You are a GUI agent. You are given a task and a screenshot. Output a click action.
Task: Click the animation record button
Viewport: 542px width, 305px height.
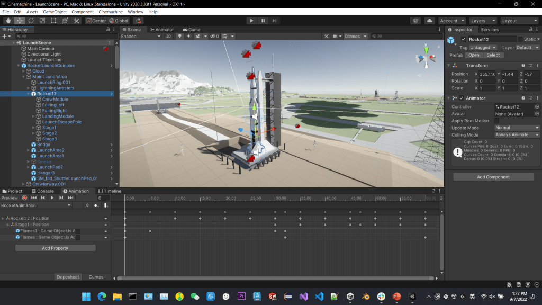pos(24,198)
